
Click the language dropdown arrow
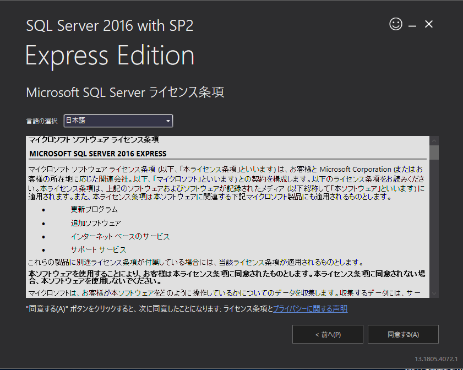click(x=168, y=121)
